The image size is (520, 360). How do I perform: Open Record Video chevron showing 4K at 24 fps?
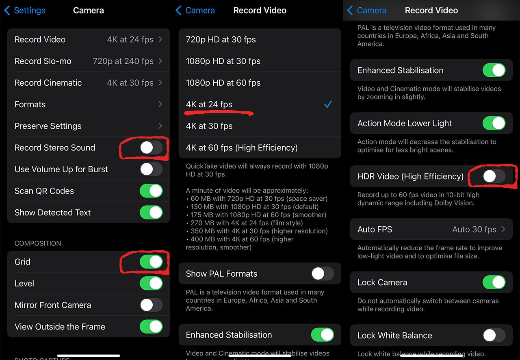tap(160, 39)
